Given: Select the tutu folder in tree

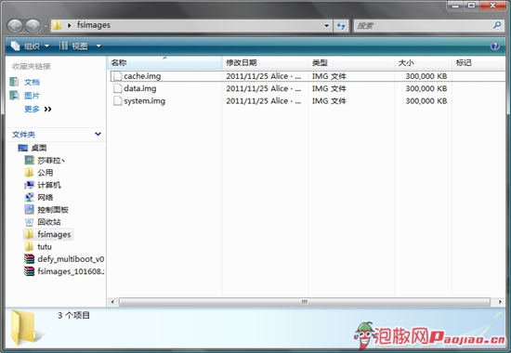Looking at the screenshot, I should [x=45, y=247].
